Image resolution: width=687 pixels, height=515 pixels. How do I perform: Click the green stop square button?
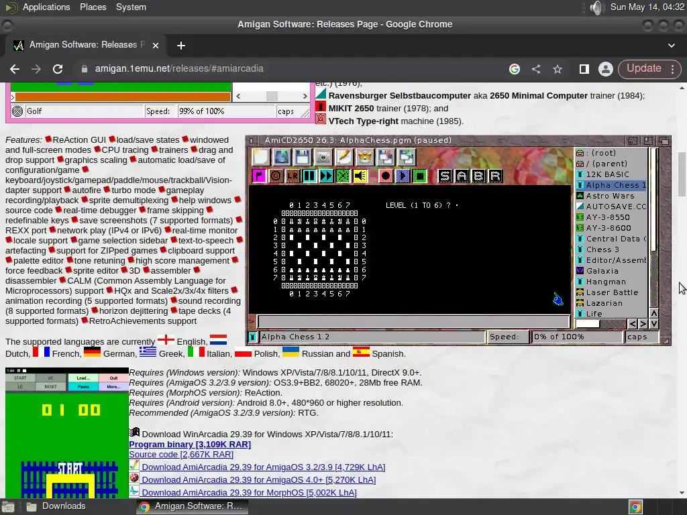pyautogui.click(x=420, y=176)
